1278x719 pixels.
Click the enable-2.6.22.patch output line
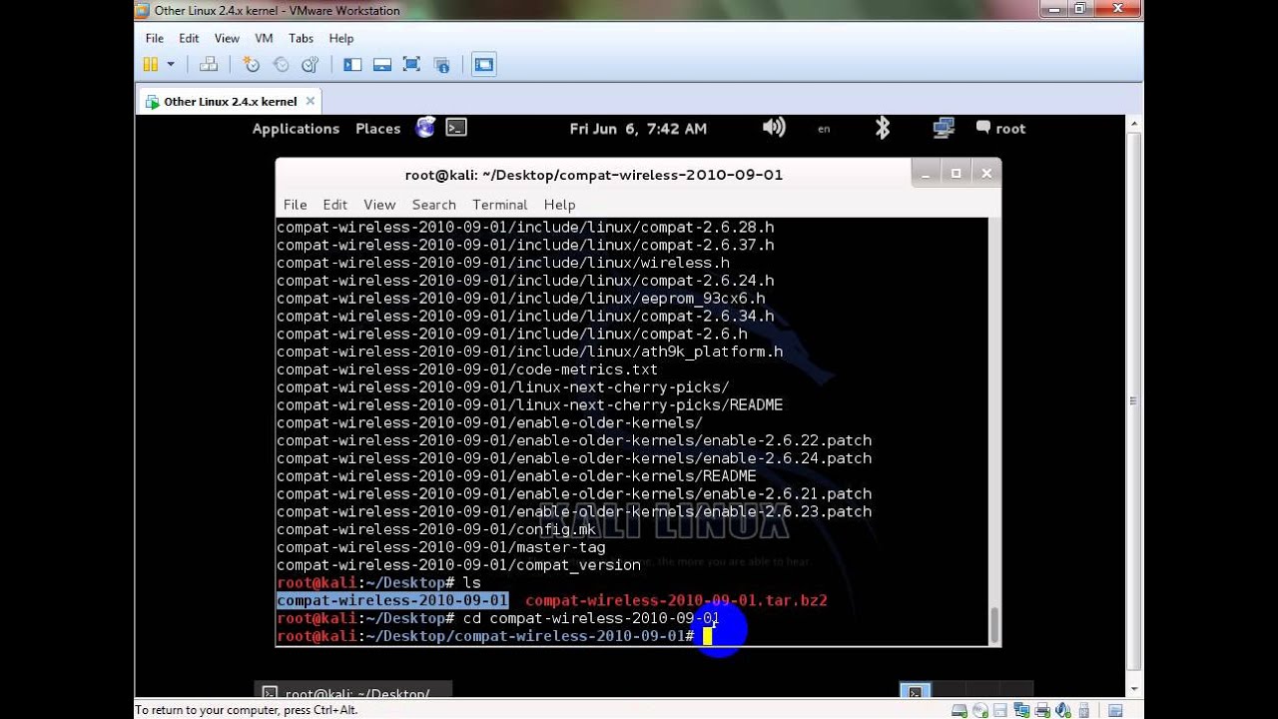point(574,440)
